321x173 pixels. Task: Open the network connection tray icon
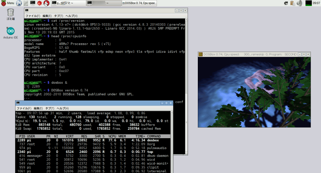pos(286,3)
